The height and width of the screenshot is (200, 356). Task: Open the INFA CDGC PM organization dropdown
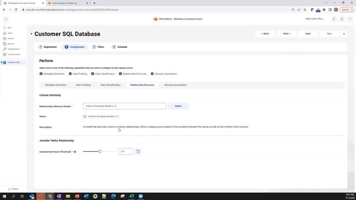click(x=314, y=19)
